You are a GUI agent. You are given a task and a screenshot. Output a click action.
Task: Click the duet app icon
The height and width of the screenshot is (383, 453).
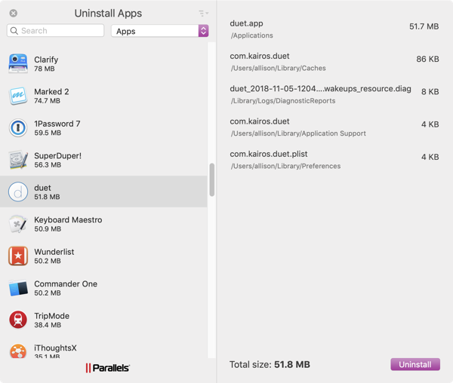tap(18, 191)
